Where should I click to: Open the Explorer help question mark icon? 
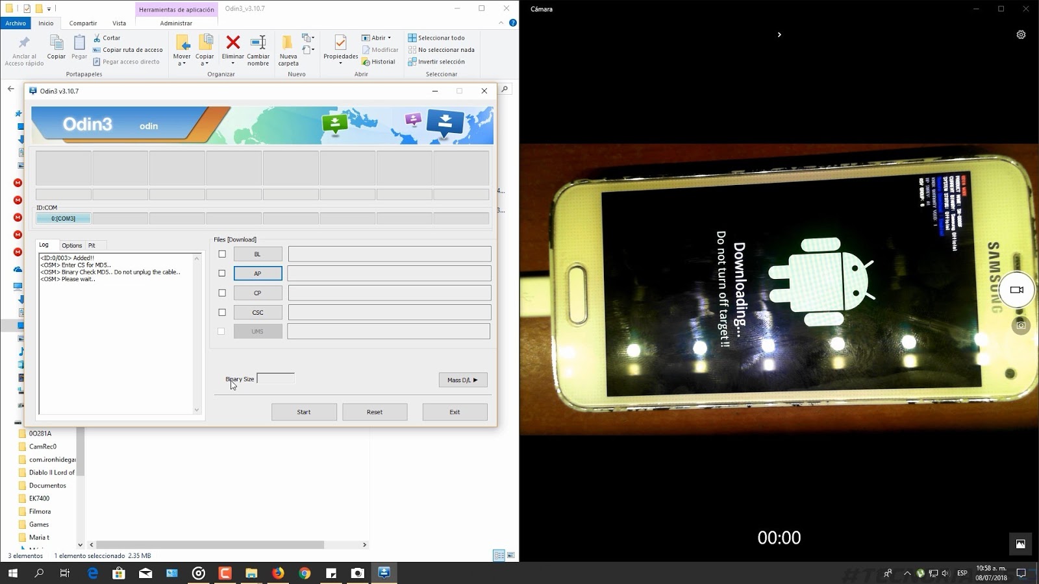pyautogui.click(x=513, y=23)
